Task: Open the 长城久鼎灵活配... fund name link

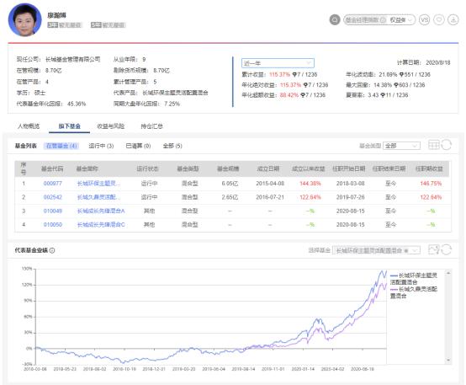Action: (98, 197)
